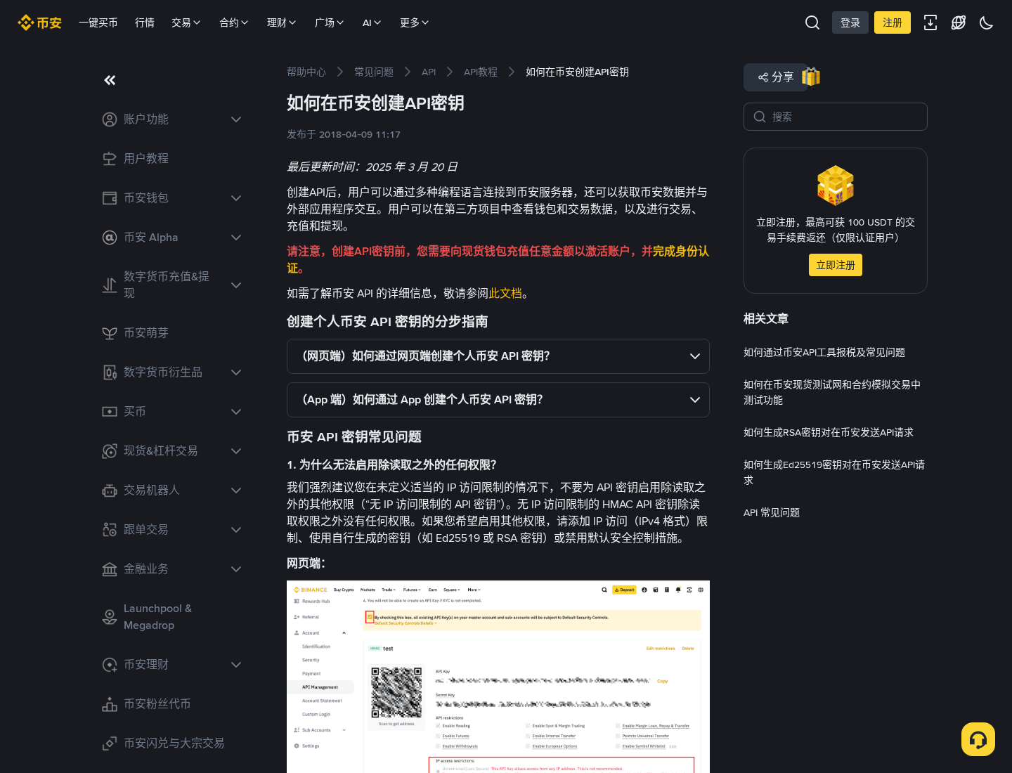The width and height of the screenshot is (1012, 773).
Task: Expand the App 端 API key guide accordion
Action: 498,400
